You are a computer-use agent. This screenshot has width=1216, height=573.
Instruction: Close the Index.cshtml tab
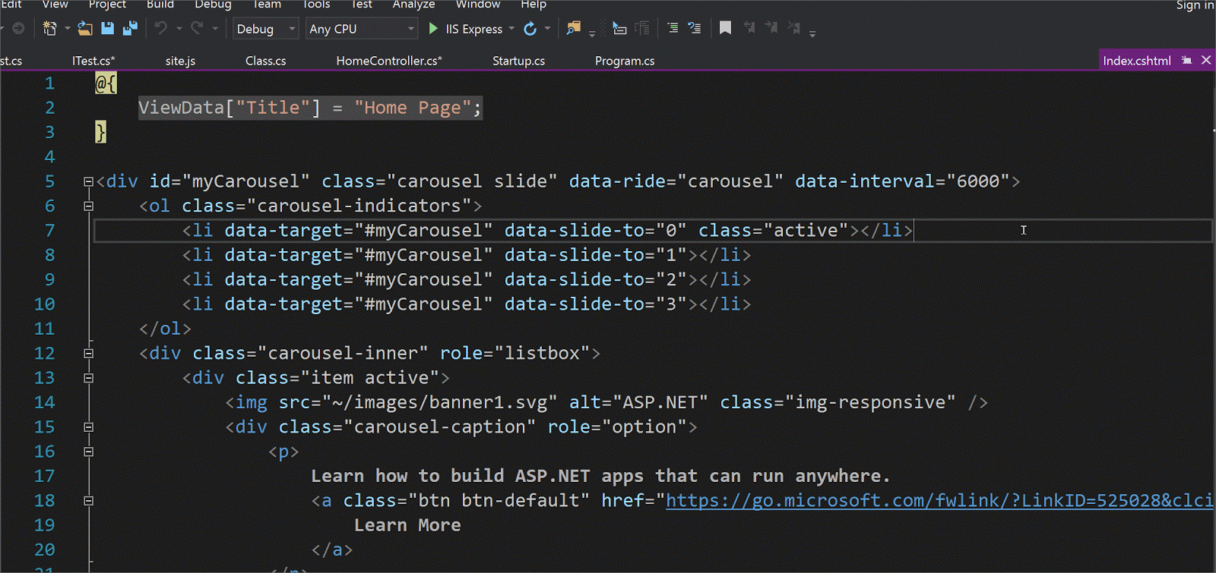(1206, 60)
